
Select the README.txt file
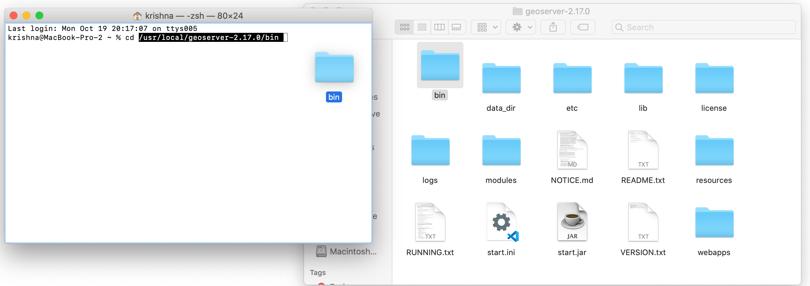[643, 150]
